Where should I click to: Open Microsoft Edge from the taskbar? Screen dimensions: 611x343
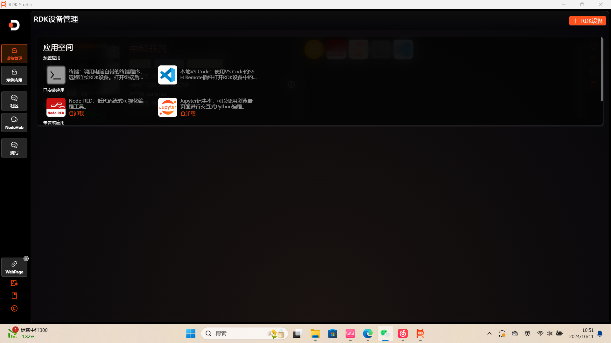click(x=368, y=333)
